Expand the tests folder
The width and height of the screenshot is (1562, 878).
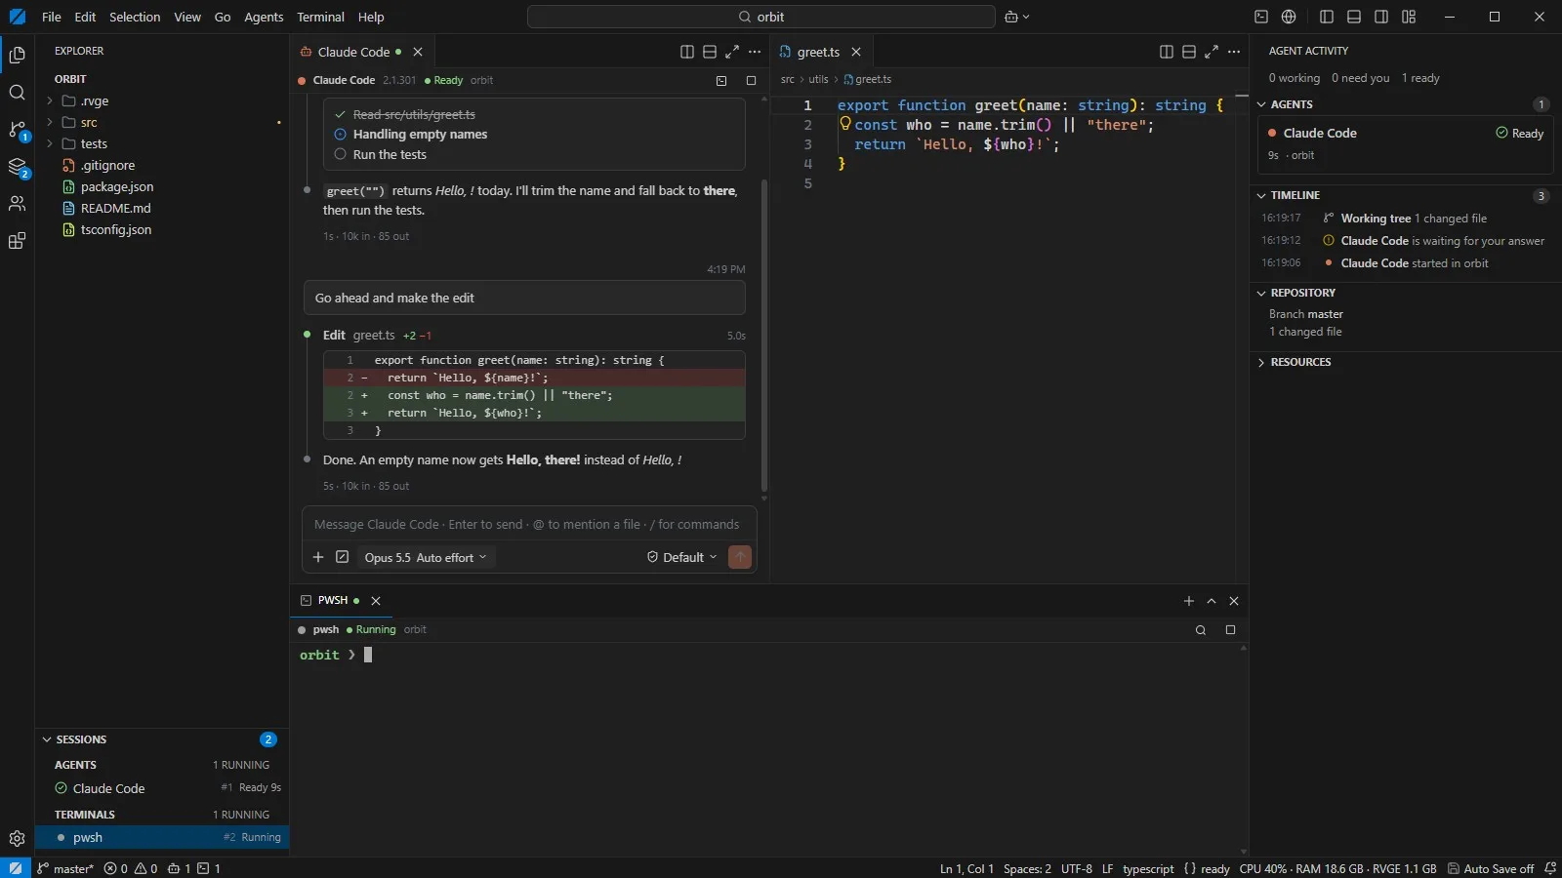[162, 143]
